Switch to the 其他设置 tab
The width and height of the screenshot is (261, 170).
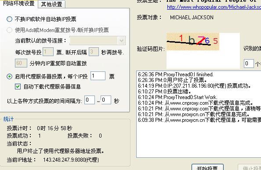pyautogui.click(x=51, y=4)
